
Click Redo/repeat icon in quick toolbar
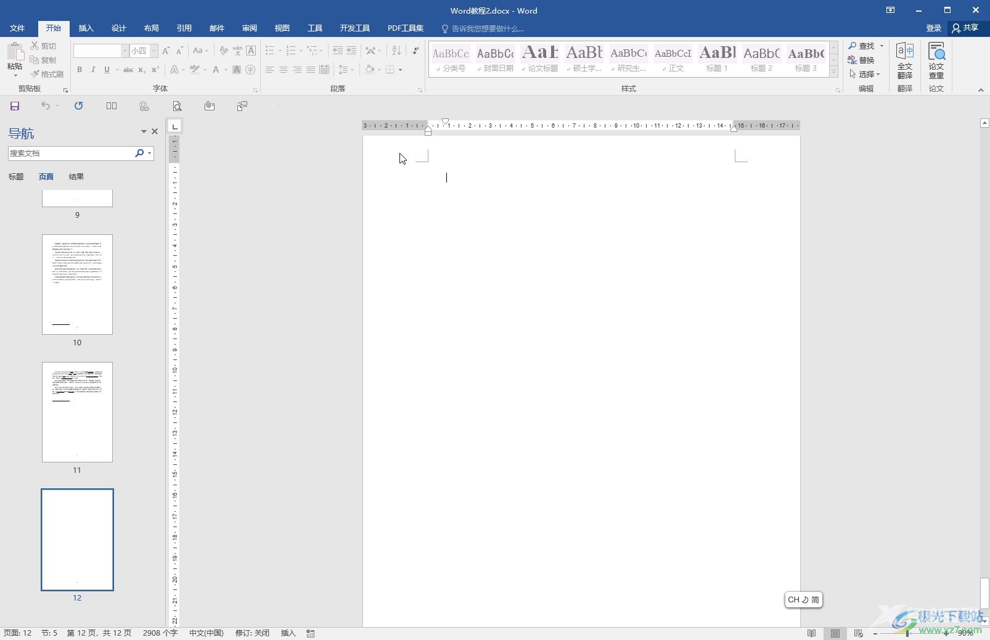pyautogui.click(x=78, y=106)
